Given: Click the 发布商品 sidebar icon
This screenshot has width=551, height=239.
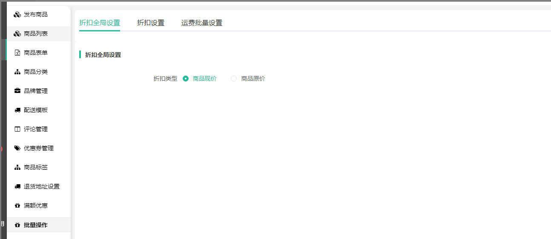Looking at the screenshot, I should 17,15.
